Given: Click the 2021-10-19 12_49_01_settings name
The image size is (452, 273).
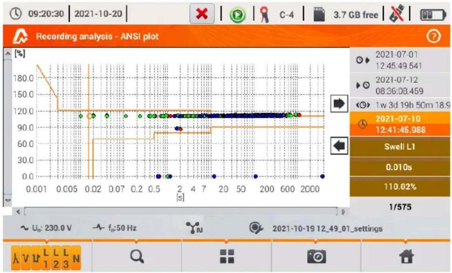Looking at the screenshot, I should (327, 229).
